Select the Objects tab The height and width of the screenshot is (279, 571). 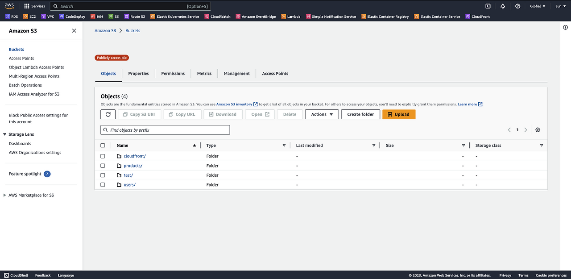(108, 74)
